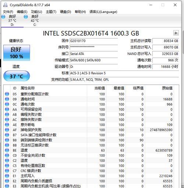
Task: Open the 编辑(E) menu
Action: pos(22,12)
